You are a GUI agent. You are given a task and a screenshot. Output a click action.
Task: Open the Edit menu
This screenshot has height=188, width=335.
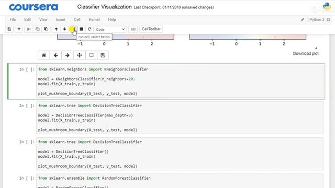click(x=28, y=19)
